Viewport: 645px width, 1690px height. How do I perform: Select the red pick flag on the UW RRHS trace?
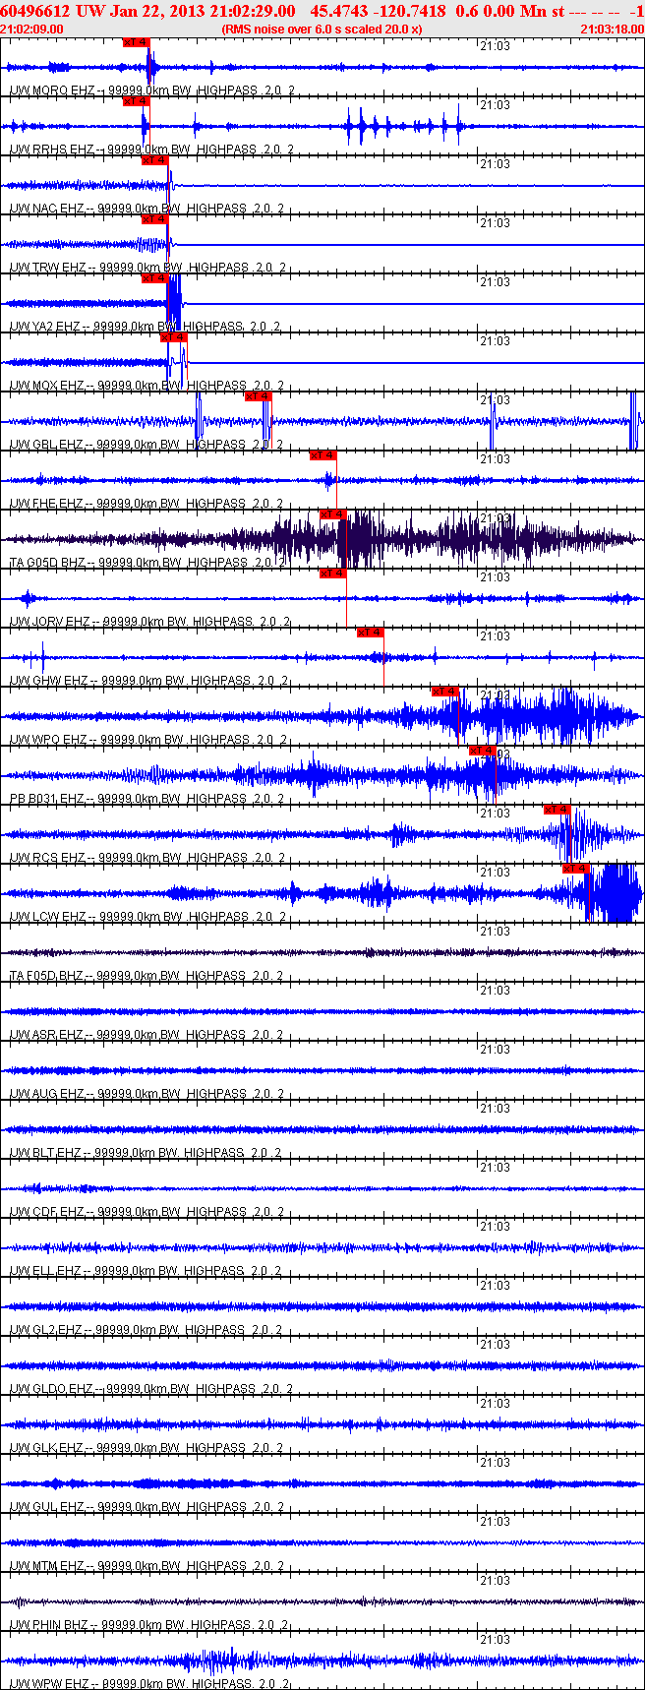tap(136, 101)
